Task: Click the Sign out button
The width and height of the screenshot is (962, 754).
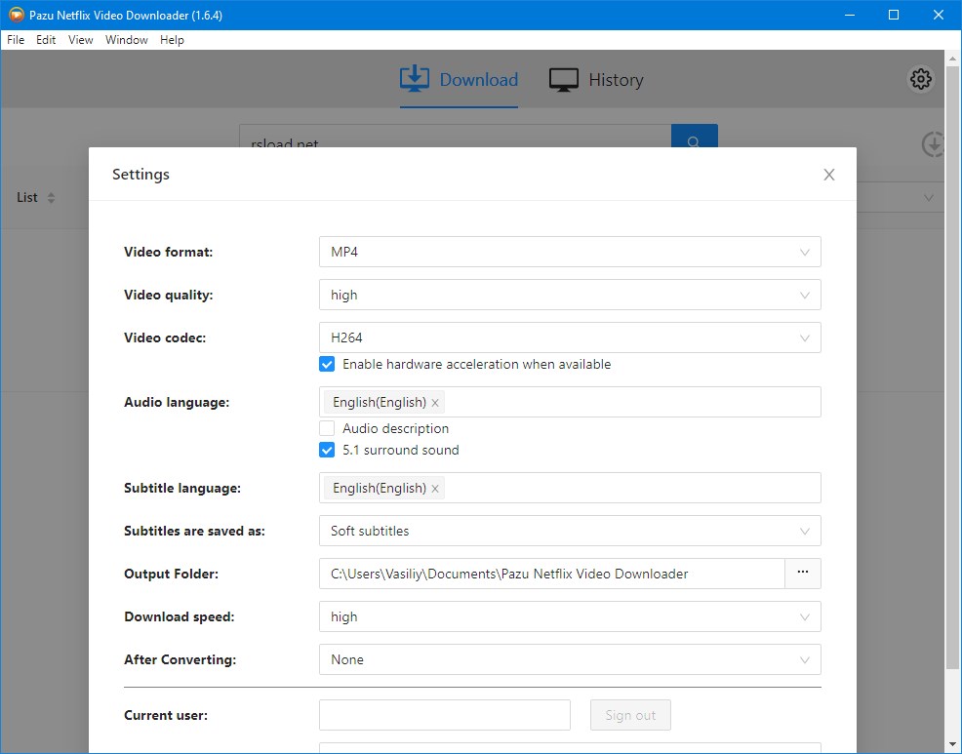Action: point(630,715)
